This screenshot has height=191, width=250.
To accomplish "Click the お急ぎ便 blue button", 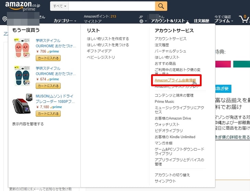I will pyautogui.click(x=223, y=89).
